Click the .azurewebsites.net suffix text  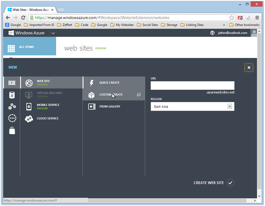(220, 92)
